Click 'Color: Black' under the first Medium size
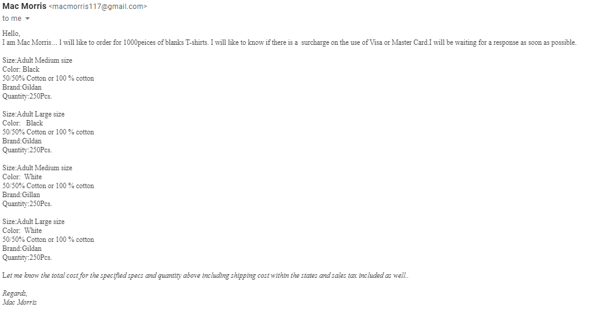Viewport: 599px width, 316px height. [21, 69]
